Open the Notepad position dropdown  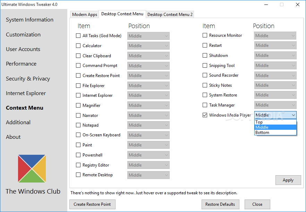coord(148,125)
